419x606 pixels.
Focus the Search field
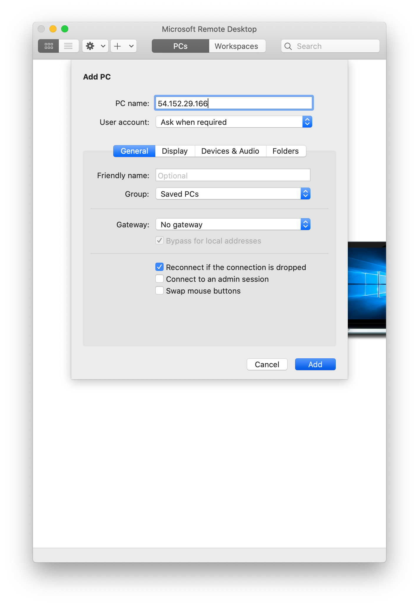tap(330, 46)
